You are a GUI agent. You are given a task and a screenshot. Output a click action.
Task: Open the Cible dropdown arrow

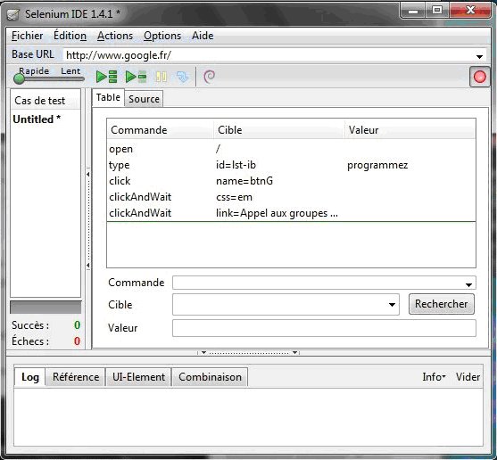point(392,305)
